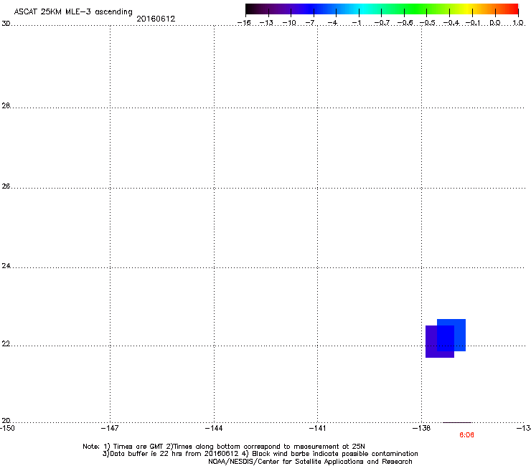531x466 pixels.
Task: Click the note about Data buffer 22 hrs
Action: point(260,454)
